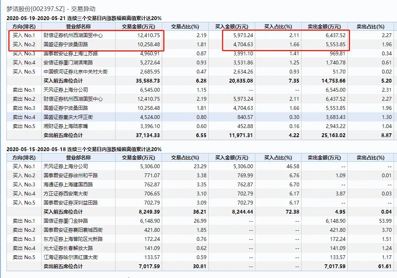This screenshot has height=278, width=397.
Task: Click the sell percentage 8.87
Action: click(386, 136)
